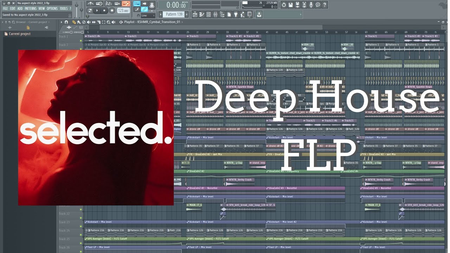The image size is (450, 253).
Task: Open the PATTERNS menu
Action: point(31,8)
